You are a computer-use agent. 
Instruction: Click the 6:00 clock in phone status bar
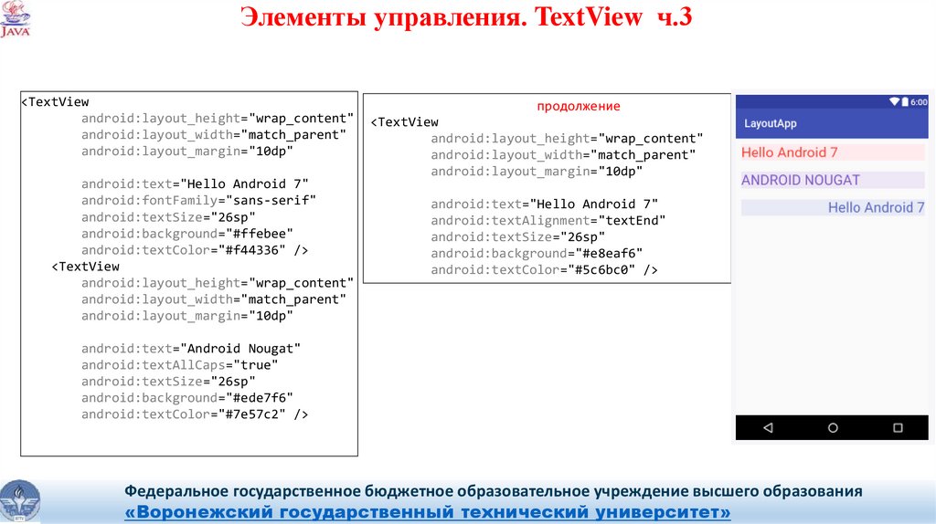click(x=919, y=102)
